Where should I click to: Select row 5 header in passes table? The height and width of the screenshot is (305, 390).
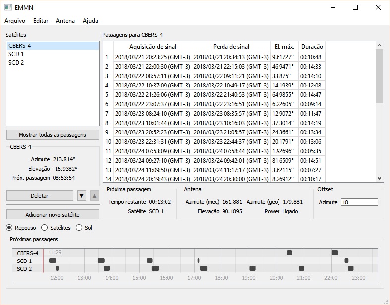(108, 95)
